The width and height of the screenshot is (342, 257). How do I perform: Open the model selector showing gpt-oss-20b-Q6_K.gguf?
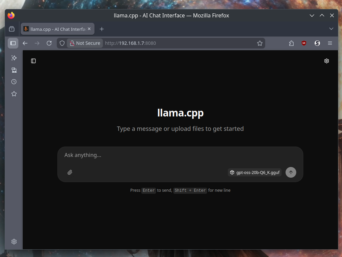coord(254,172)
